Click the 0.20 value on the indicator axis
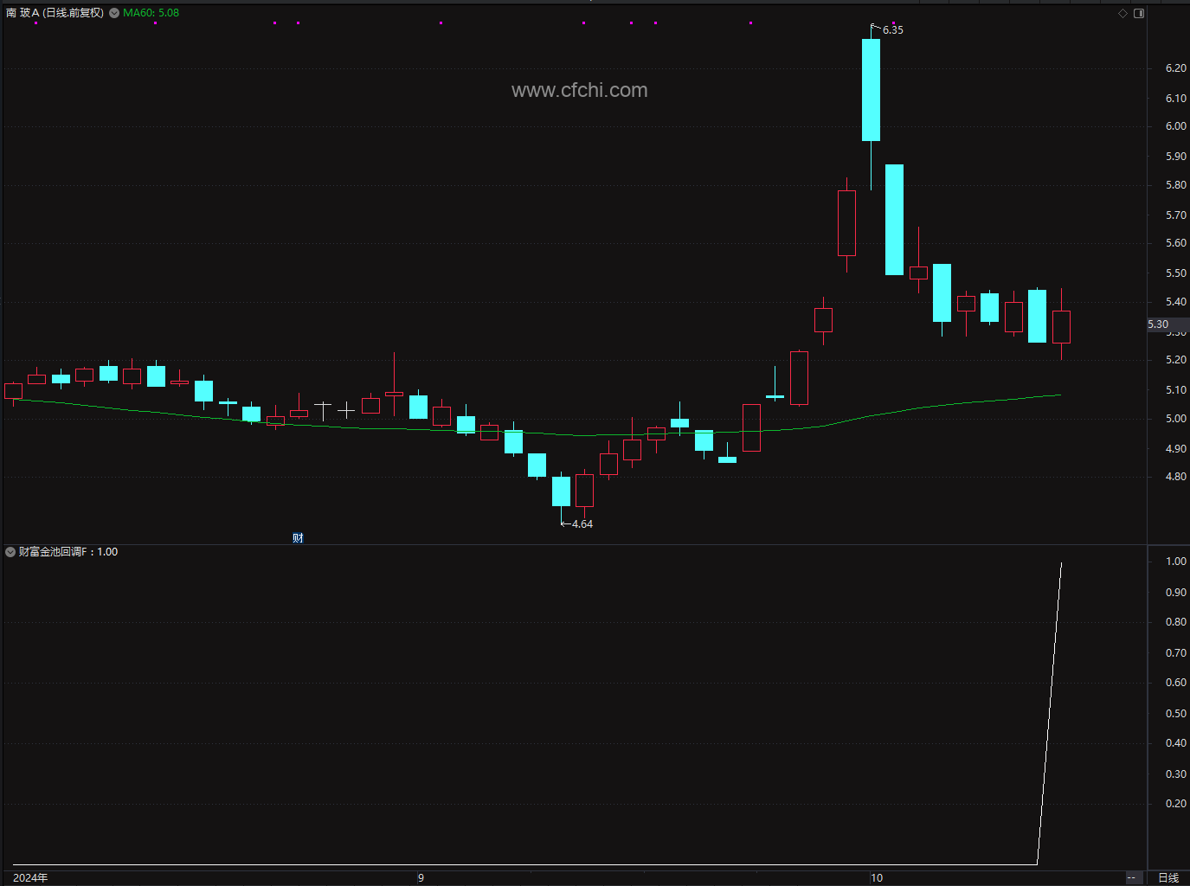 tap(1176, 804)
